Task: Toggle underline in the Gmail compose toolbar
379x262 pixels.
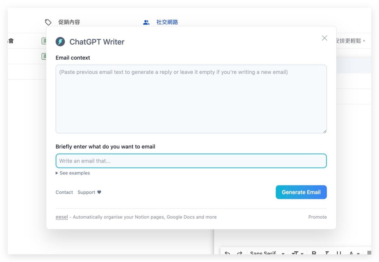Action: point(339,253)
